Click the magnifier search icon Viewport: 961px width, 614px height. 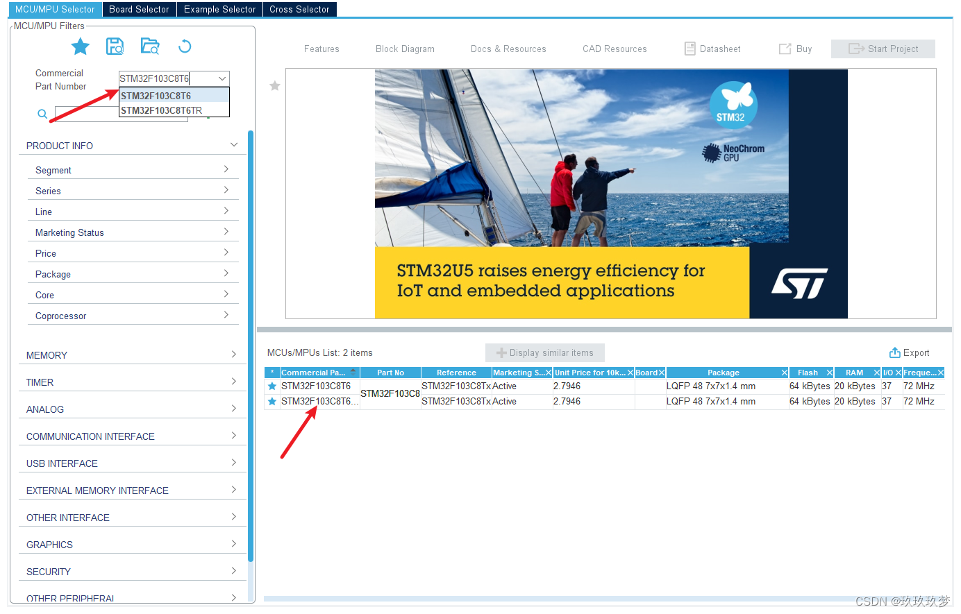(42, 114)
